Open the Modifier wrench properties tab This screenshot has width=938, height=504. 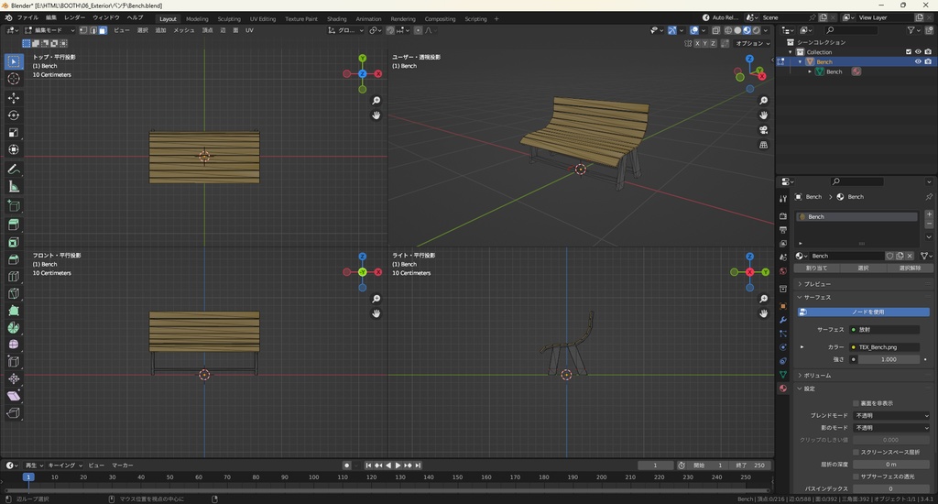(782, 320)
